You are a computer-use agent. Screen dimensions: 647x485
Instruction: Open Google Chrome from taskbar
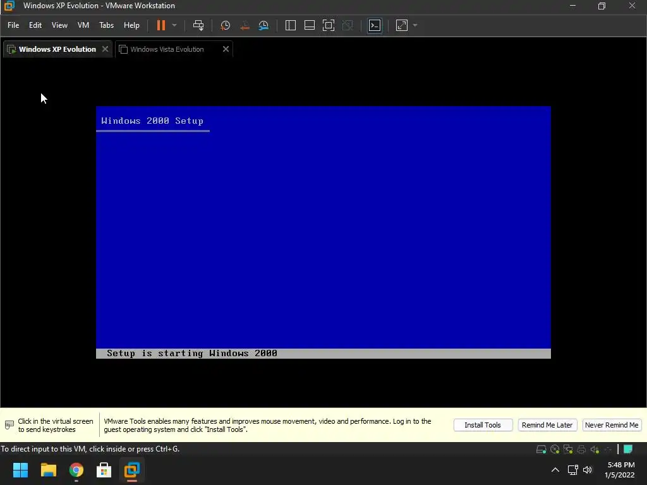[76, 470]
